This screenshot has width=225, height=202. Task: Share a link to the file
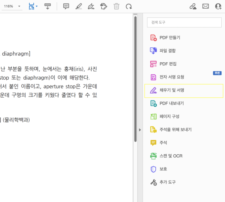pyautogui.click(x=193, y=6)
